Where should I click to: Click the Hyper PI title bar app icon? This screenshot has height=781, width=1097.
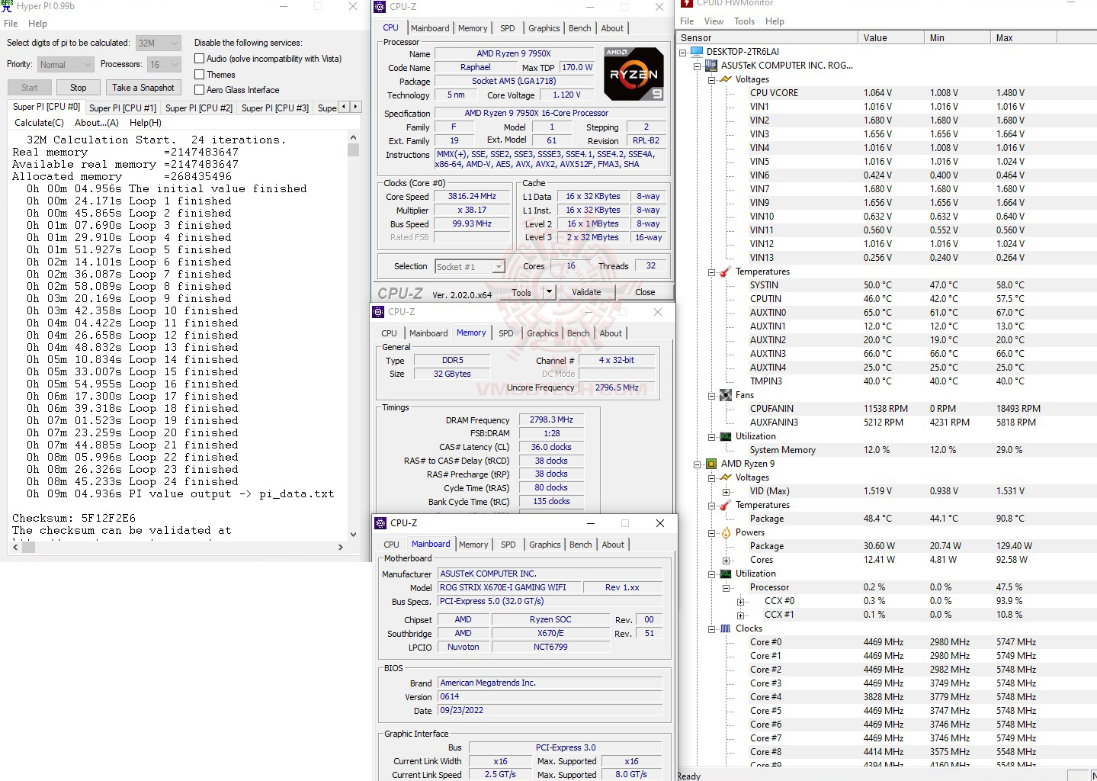point(7,5)
